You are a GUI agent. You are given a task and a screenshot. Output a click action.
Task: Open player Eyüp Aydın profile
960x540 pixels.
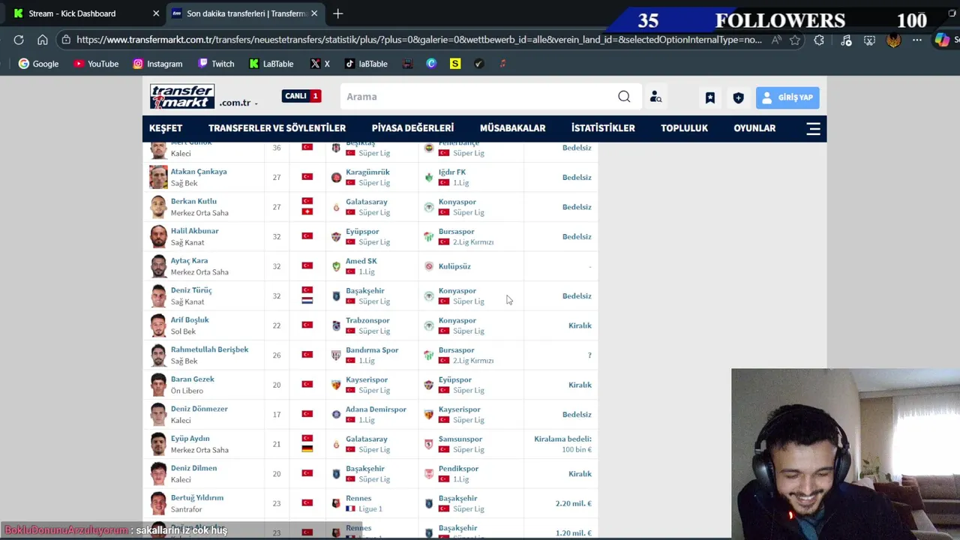190,438
